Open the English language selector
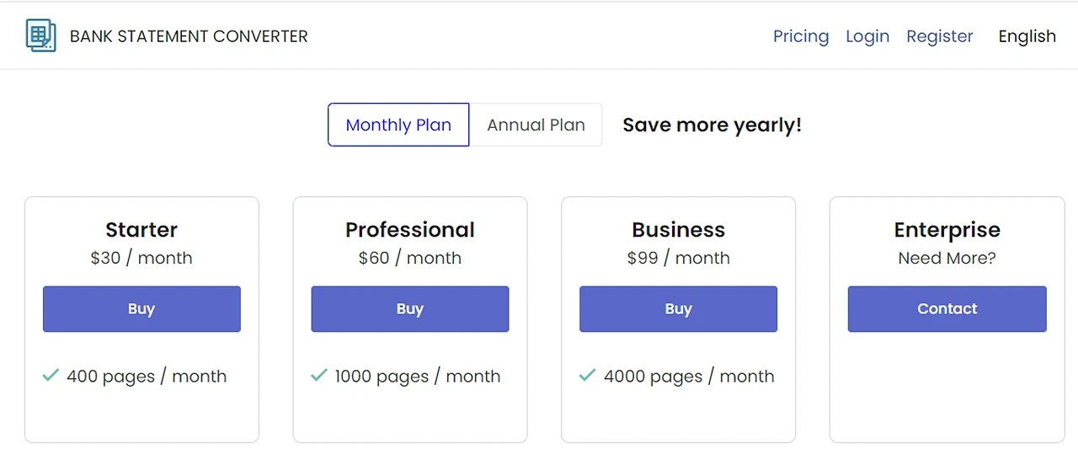This screenshot has width=1078, height=454. tap(1027, 36)
